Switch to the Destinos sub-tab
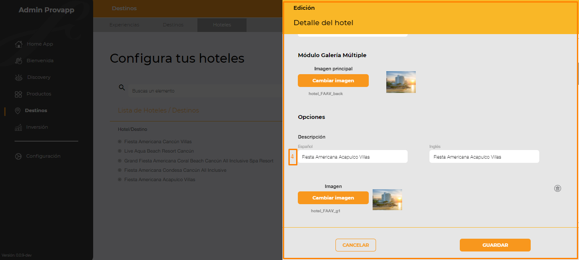The width and height of the screenshot is (579, 260). 173,25
